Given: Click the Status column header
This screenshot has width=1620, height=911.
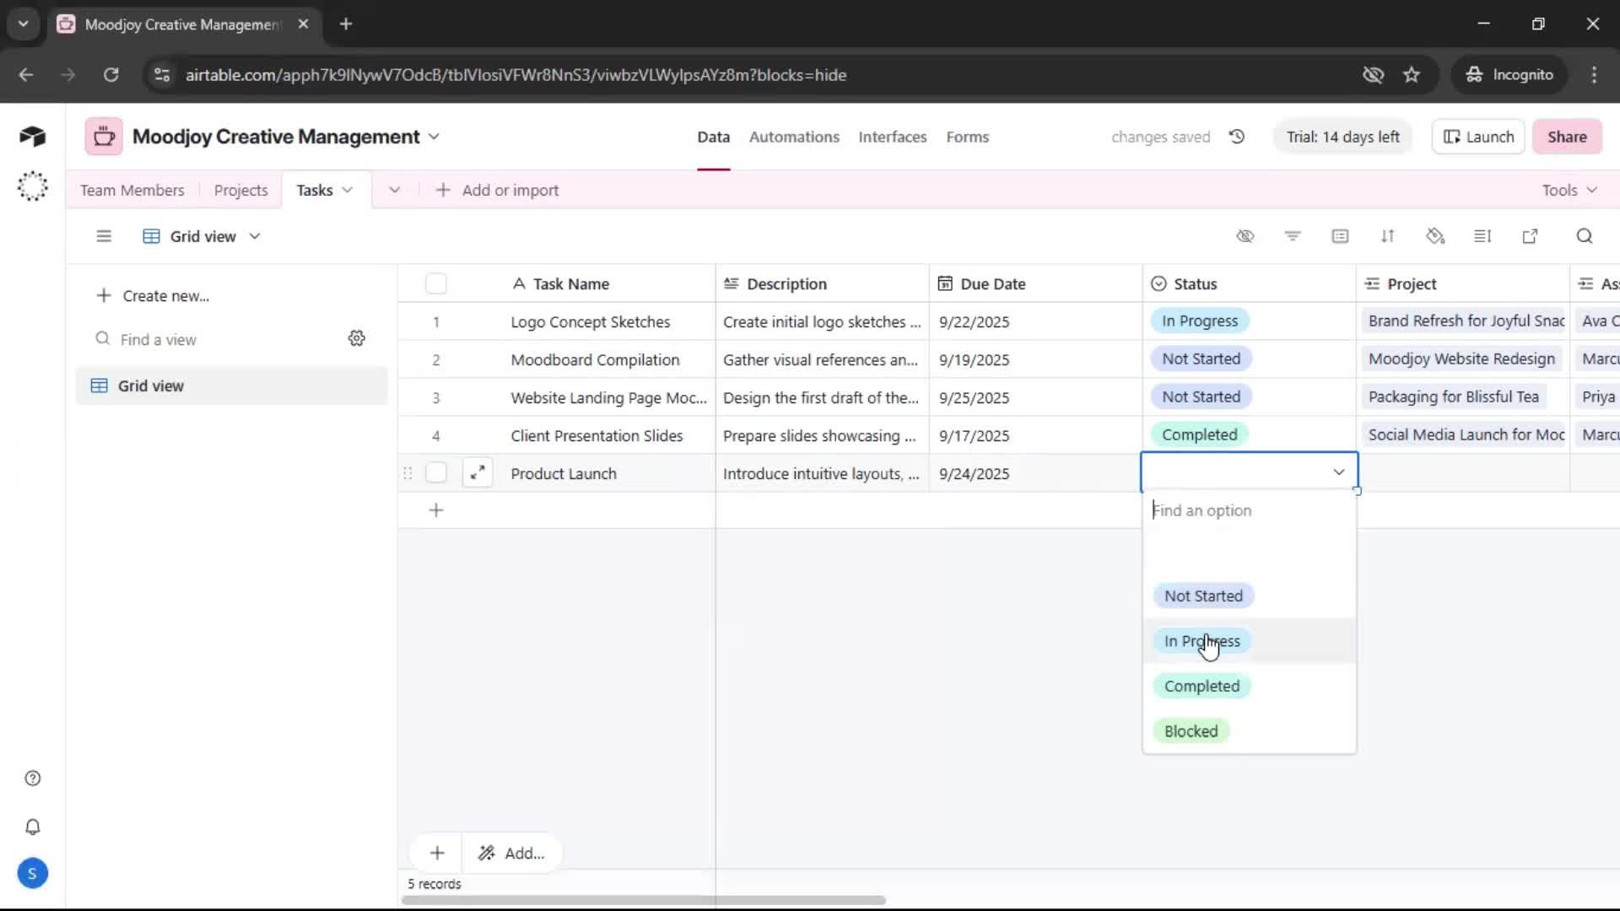Looking at the screenshot, I should [1249, 284].
